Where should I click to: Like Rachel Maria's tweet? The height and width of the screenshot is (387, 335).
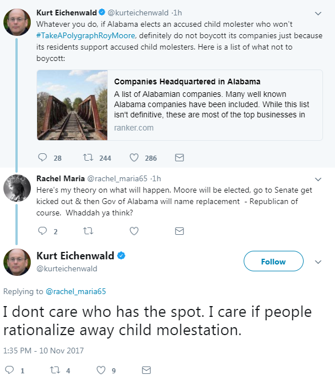pyautogui.click(x=134, y=231)
